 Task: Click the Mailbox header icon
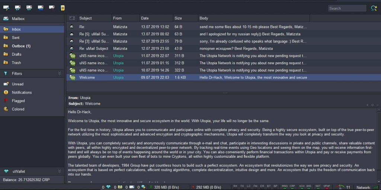coord(6,19)
